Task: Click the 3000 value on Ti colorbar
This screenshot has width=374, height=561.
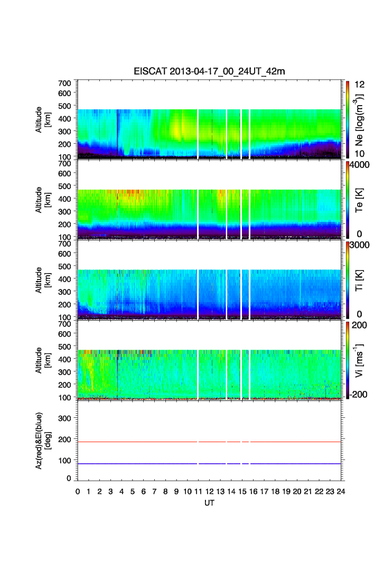Action: click(x=360, y=245)
